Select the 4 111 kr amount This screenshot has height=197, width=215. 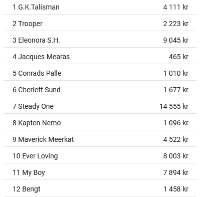pyautogui.click(x=176, y=7)
